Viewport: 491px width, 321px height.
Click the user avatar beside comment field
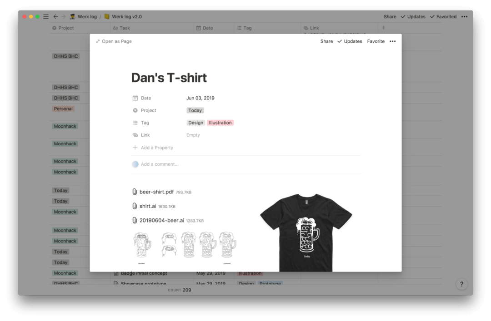click(135, 164)
